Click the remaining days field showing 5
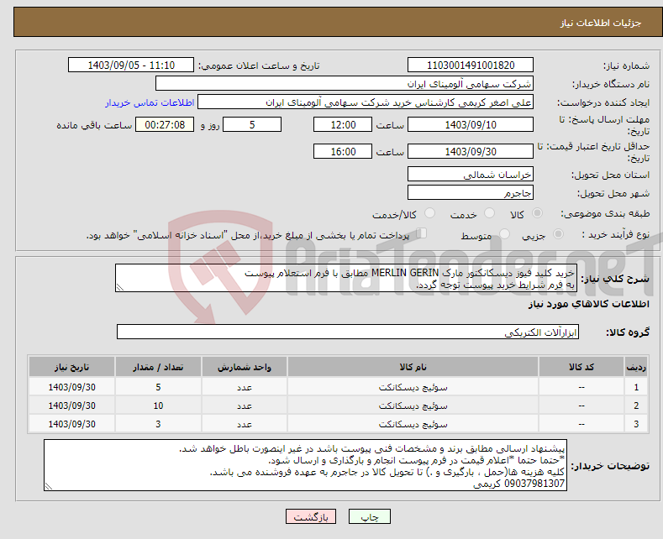Image resolution: width=663 pixels, height=539 pixels. [x=252, y=124]
